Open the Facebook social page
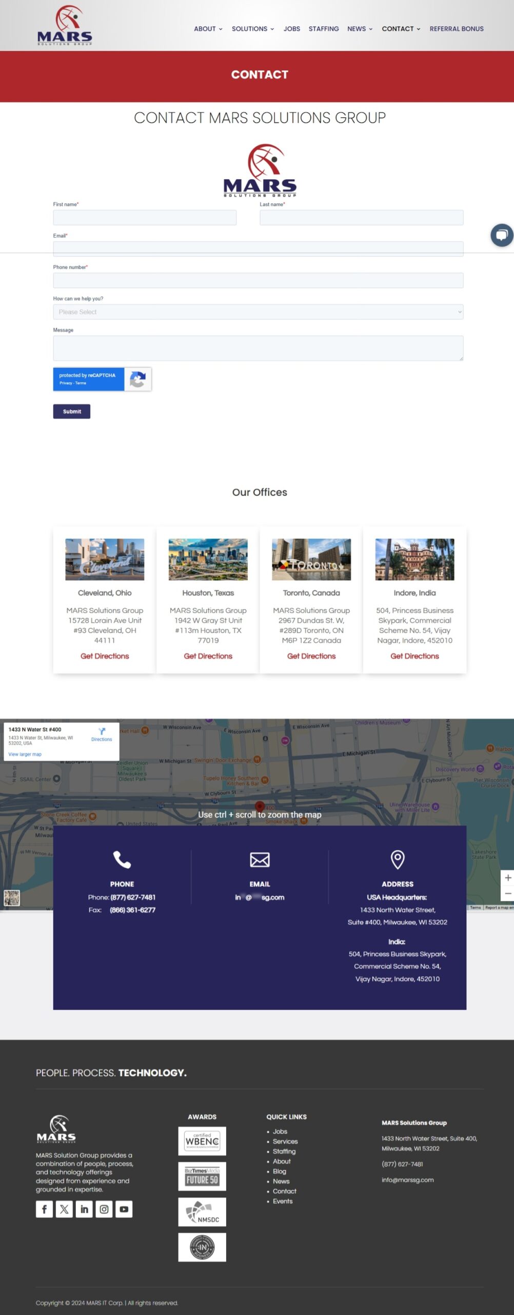Image resolution: width=514 pixels, height=1315 pixels. (44, 1209)
